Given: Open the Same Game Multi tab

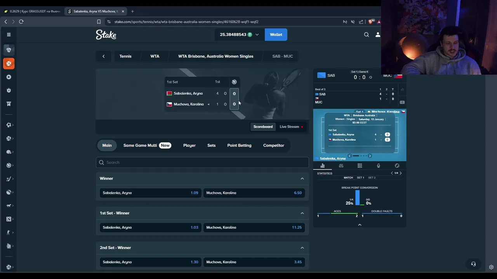Looking at the screenshot, I should (147, 145).
